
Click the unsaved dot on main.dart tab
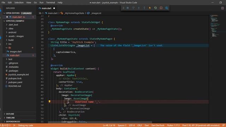(x=54, y=8)
